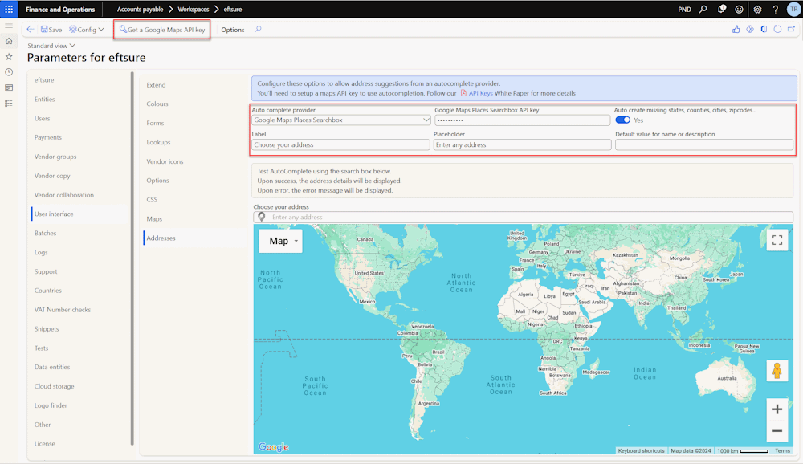
Task: Toggle Auto create missing states switch
Action: (x=623, y=120)
